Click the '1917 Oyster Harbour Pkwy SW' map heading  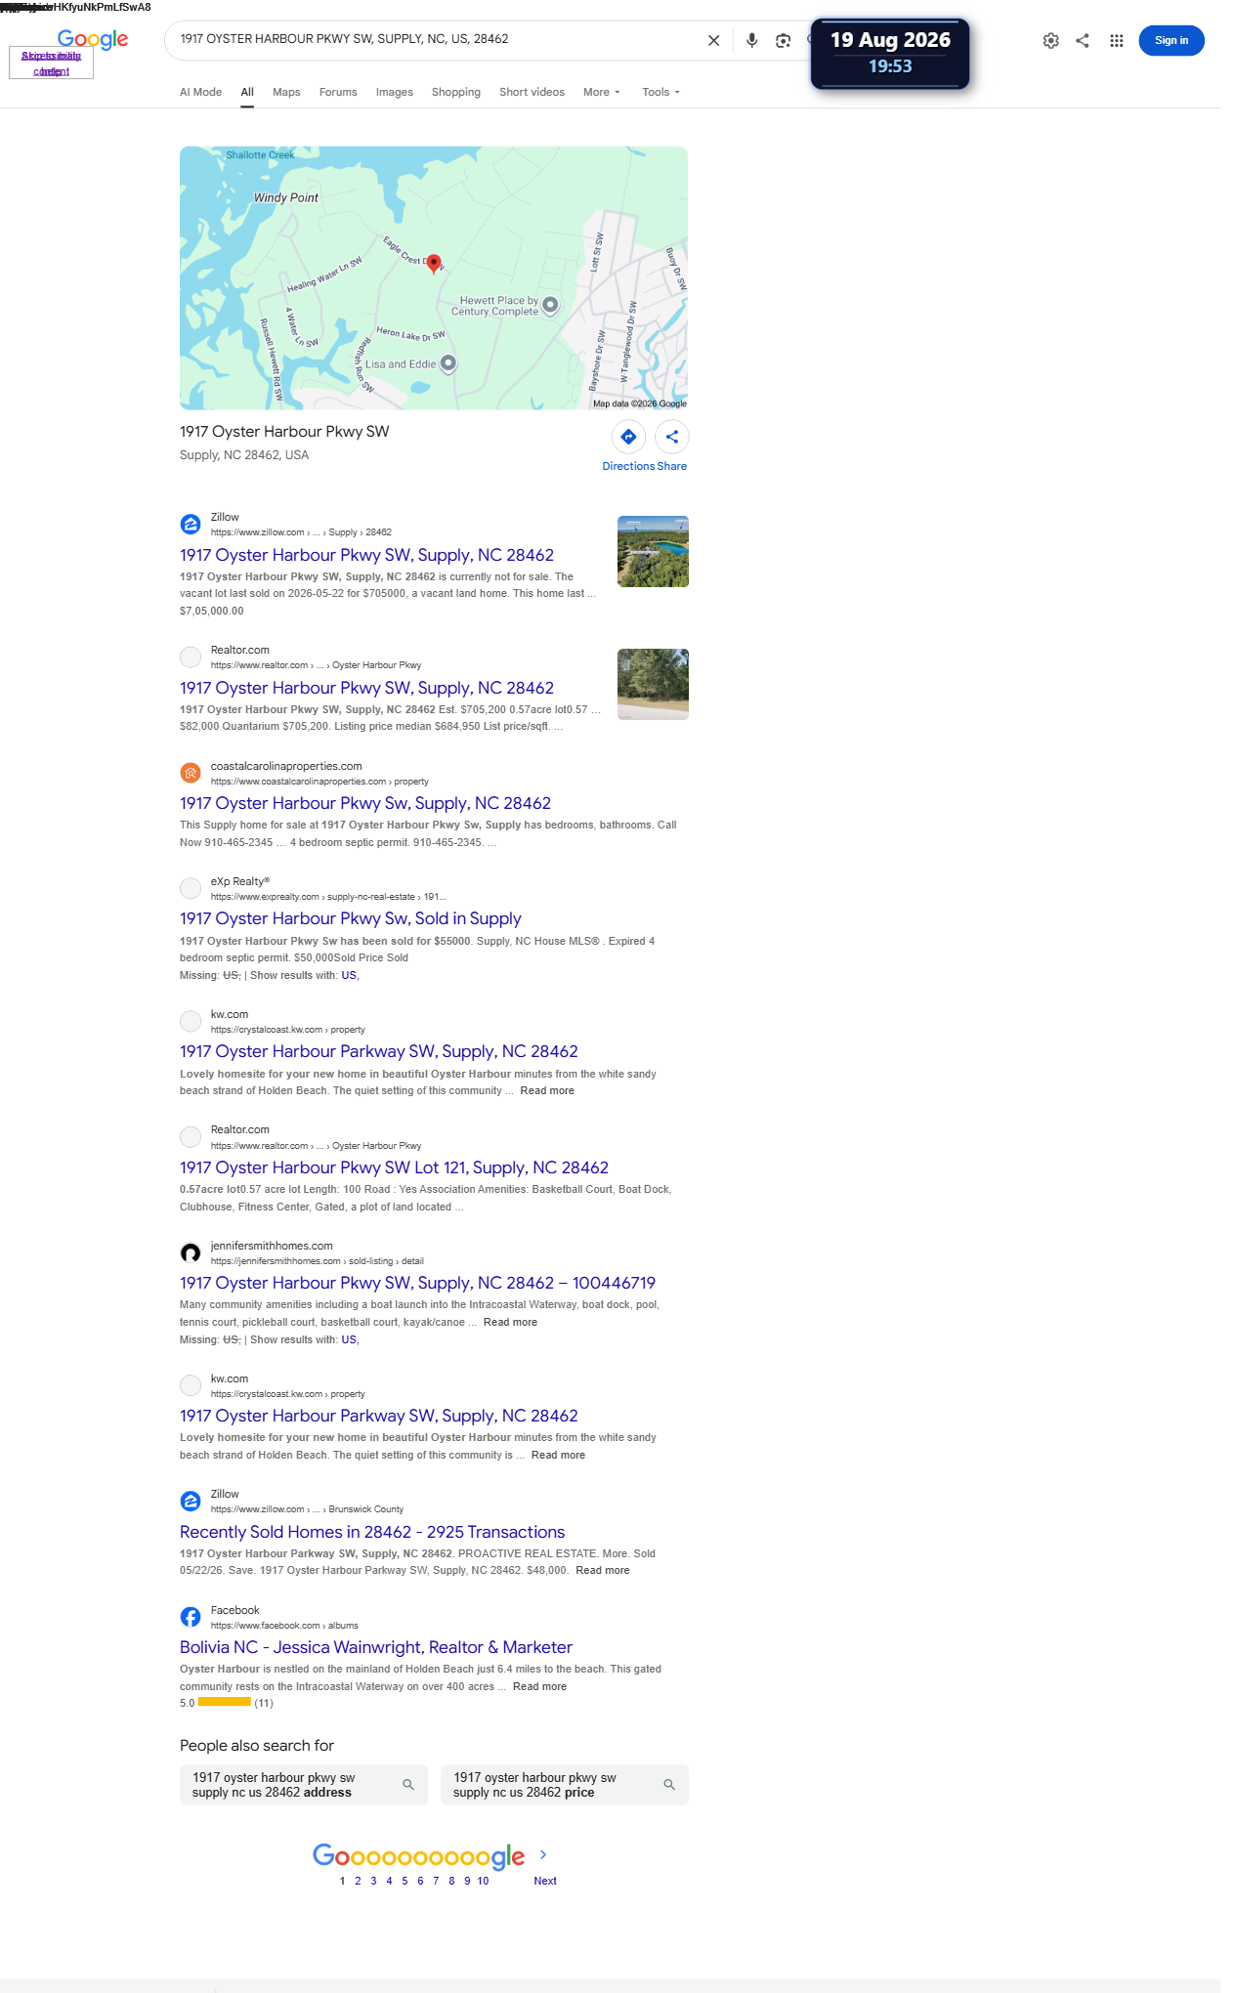284,432
